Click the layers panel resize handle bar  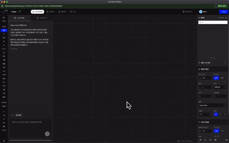213,58
